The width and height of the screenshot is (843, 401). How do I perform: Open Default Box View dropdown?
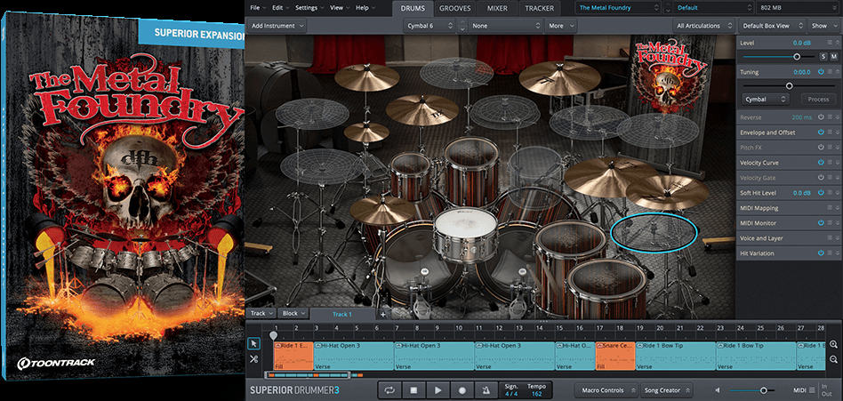(x=773, y=26)
